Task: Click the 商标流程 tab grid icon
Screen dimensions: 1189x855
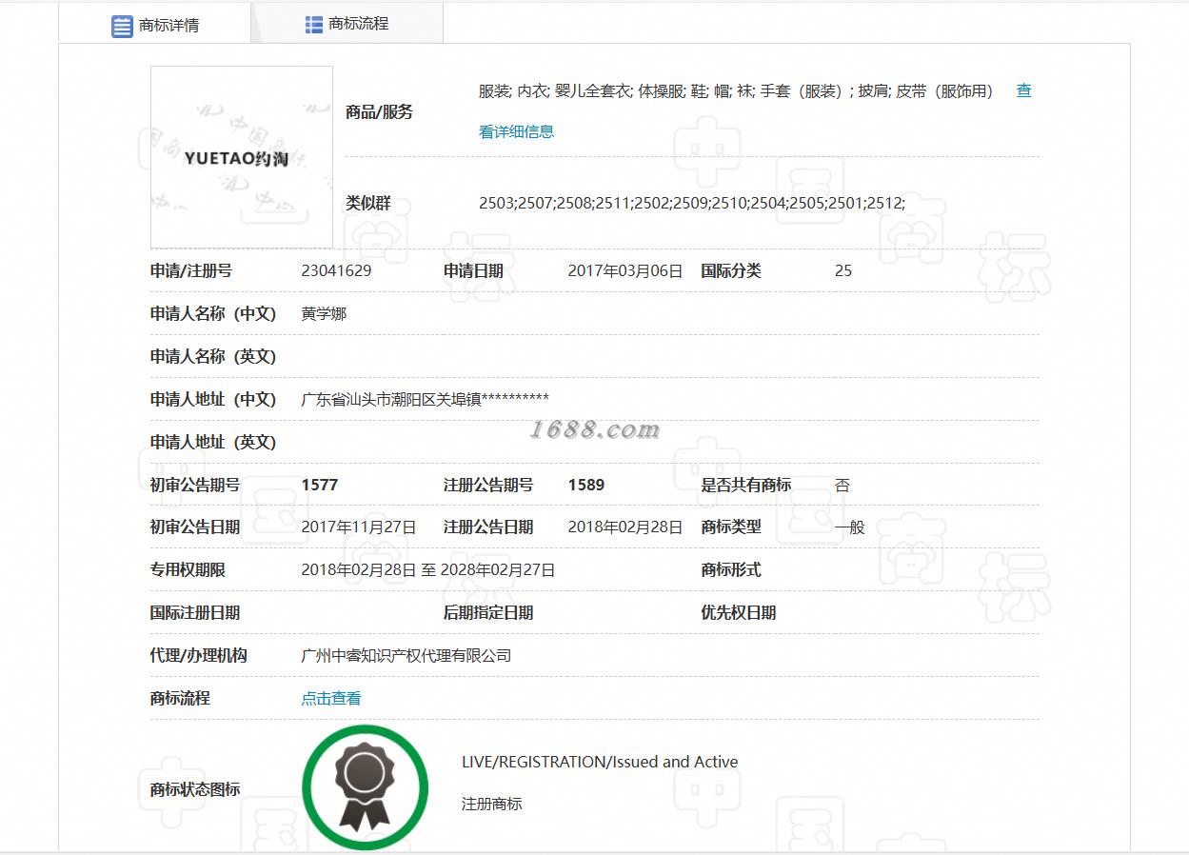Action: coord(314,25)
